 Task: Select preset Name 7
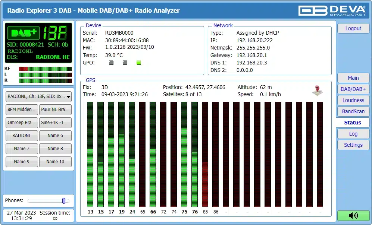[x=22, y=149]
